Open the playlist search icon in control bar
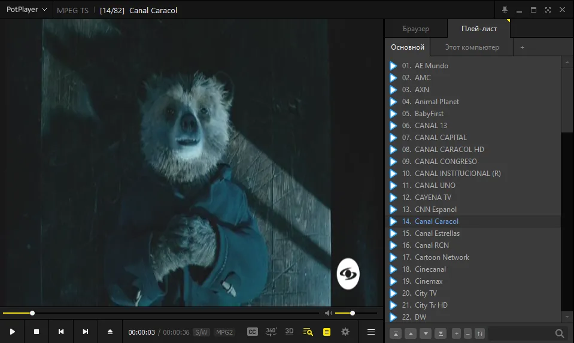This screenshot has width=574, height=343. [308, 332]
